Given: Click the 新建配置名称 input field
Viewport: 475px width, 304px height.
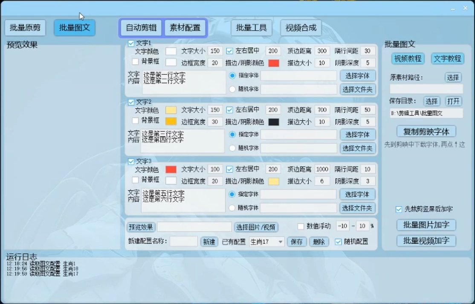Looking at the screenshot, I should (183, 242).
